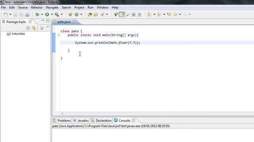Click the External Tools run icon
This screenshot has width=254, height=142.
pyautogui.click(x=57, y=15)
